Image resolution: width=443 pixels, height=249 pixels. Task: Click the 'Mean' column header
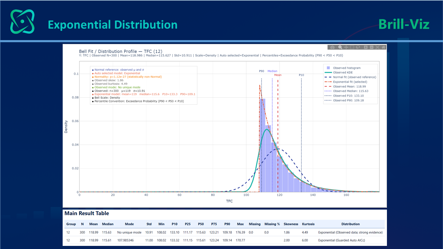point(93,224)
